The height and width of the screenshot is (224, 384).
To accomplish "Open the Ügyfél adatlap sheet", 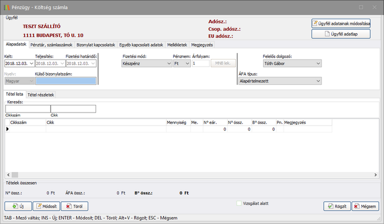I will 341,34.
